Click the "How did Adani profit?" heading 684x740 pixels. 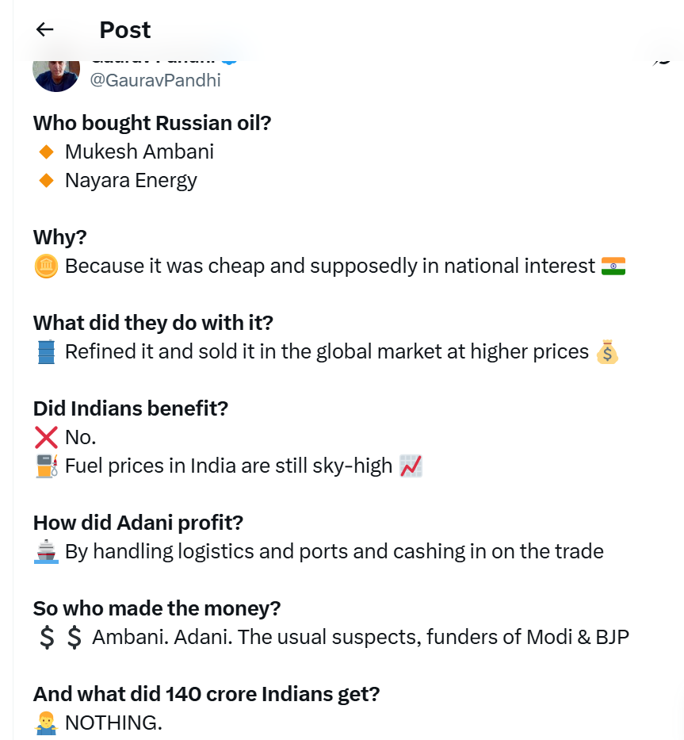click(x=138, y=523)
